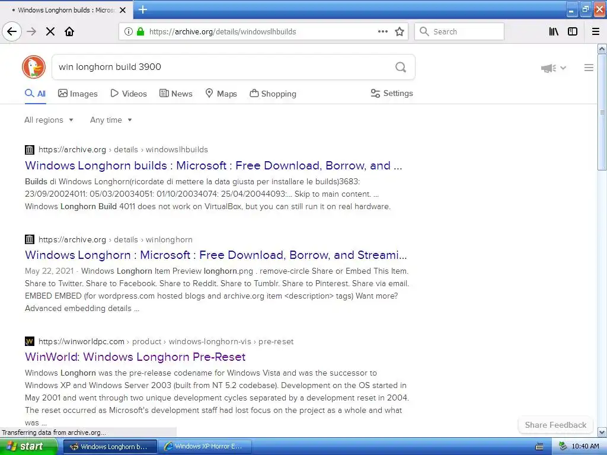Switch to Maps results tab
Screen dimensions: 607x455
coord(221,94)
